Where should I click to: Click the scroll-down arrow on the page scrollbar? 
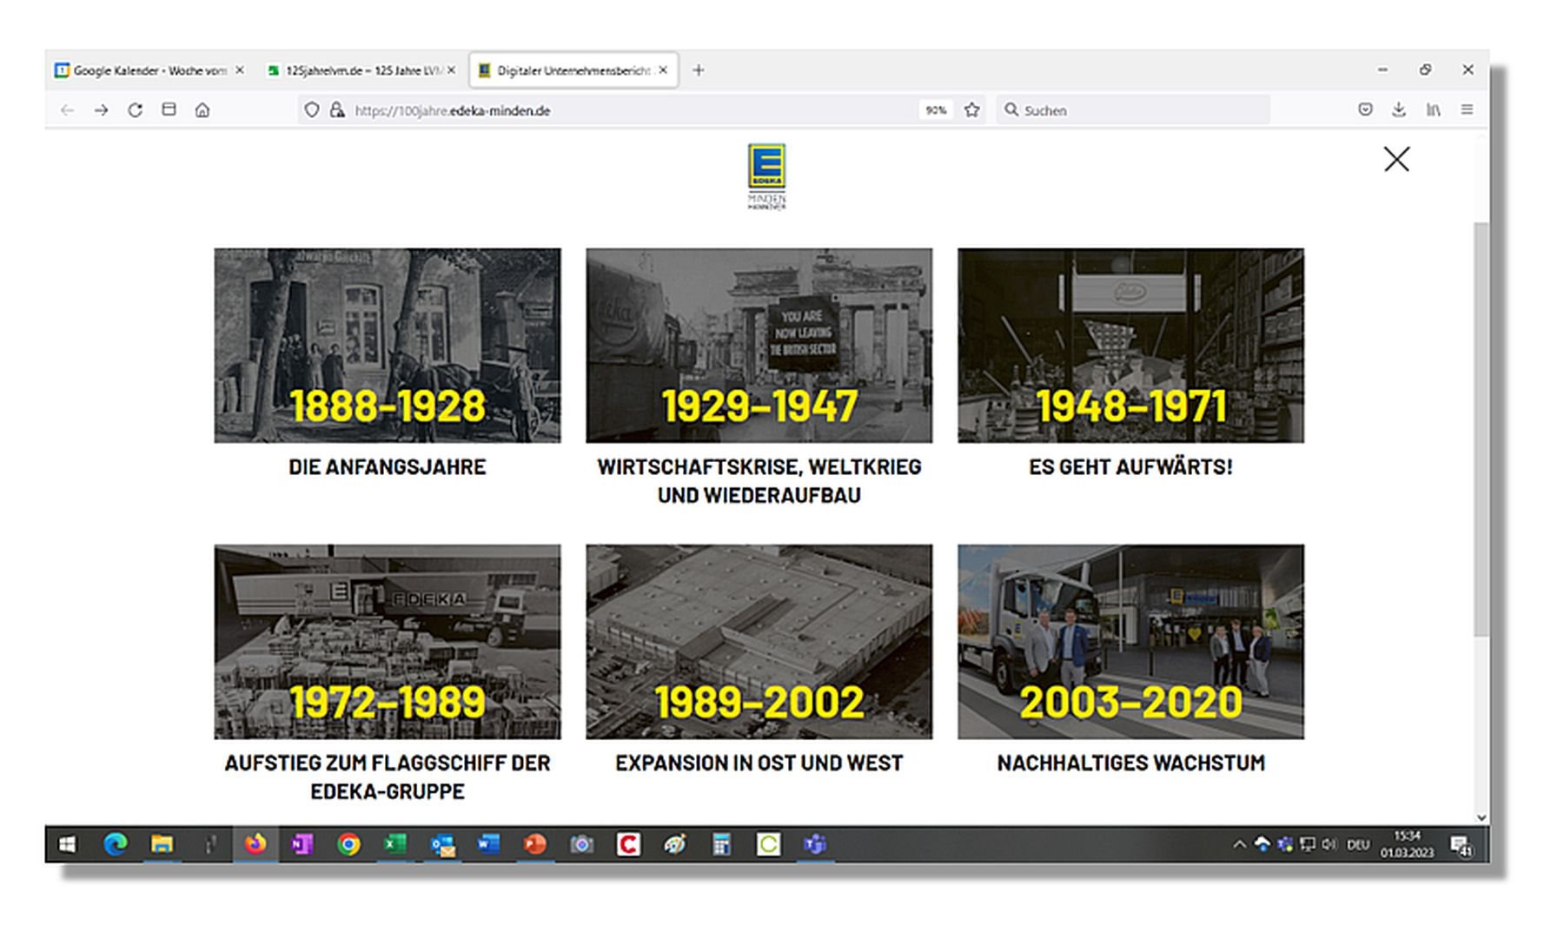click(1481, 817)
